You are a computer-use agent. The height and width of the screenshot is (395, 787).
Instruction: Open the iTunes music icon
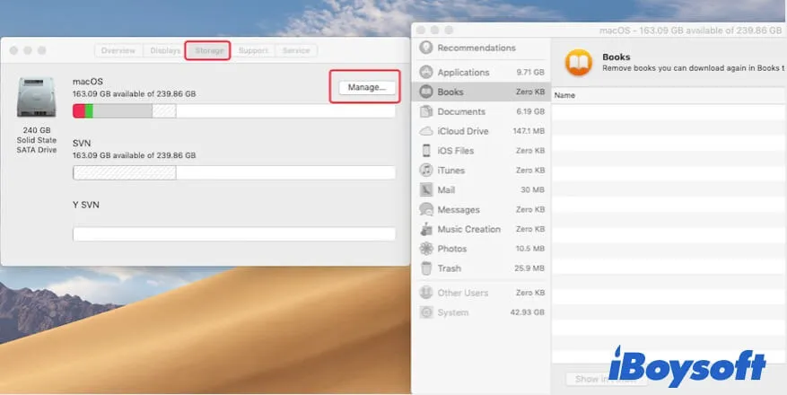426,171
